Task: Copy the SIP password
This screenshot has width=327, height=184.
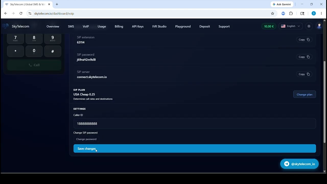Action: pos(304,57)
